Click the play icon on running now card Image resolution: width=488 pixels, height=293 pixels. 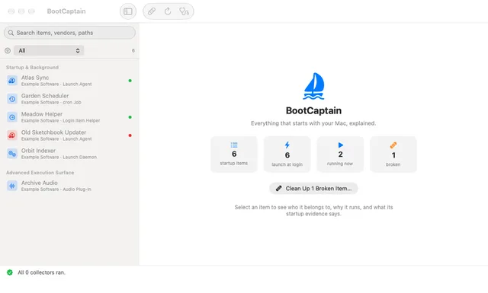[x=341, y=145]
